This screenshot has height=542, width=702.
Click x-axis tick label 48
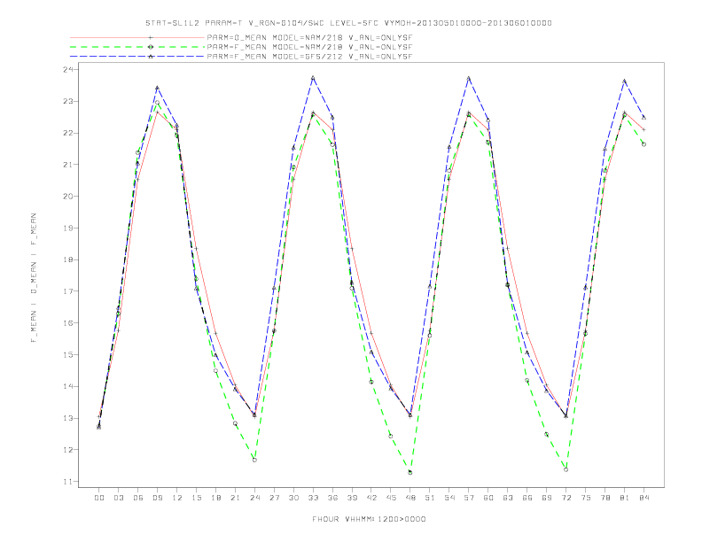pyautogui.click(x=410, y=498)
